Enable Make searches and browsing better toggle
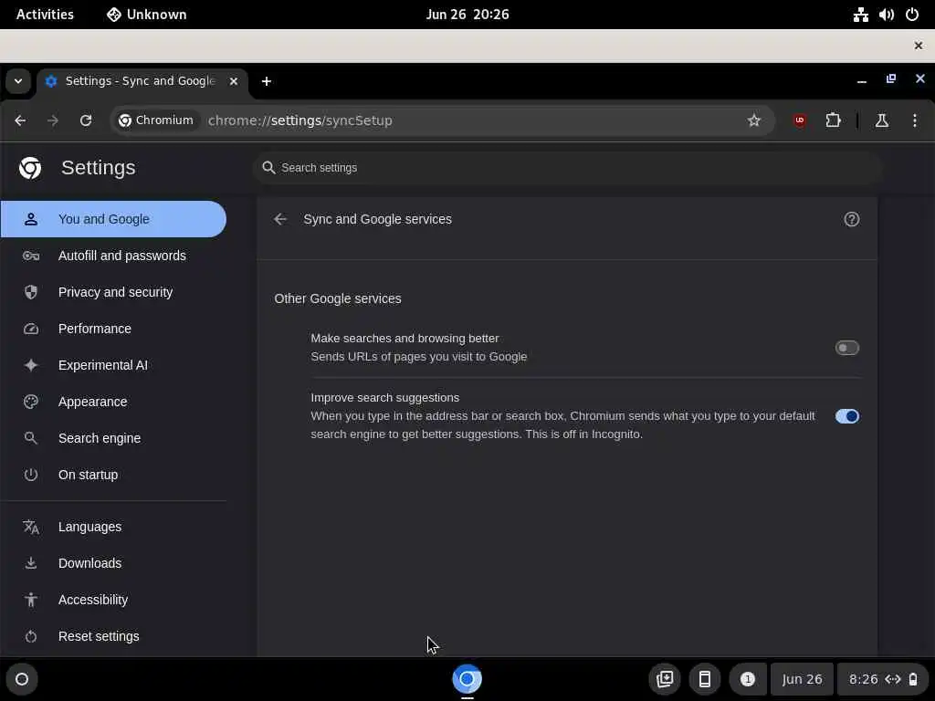This screenshot has width=935, height=701. tap(846, 348)
